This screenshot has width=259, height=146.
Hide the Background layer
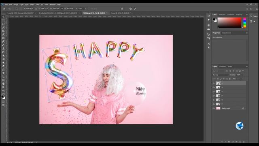214,108
